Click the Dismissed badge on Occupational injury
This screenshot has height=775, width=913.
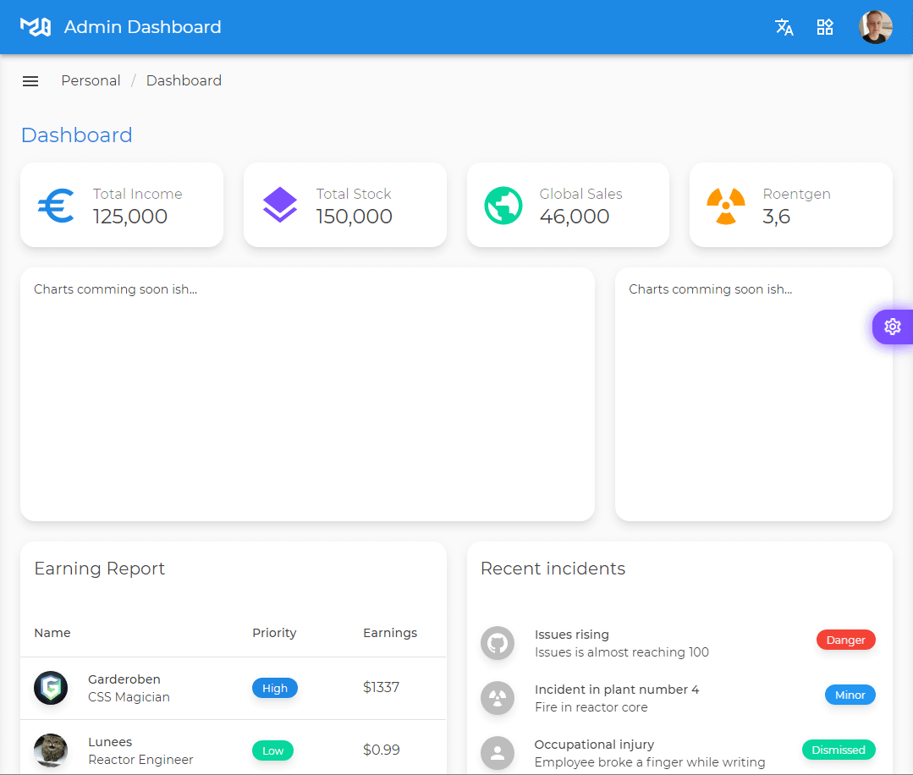(x=839, y=750)
